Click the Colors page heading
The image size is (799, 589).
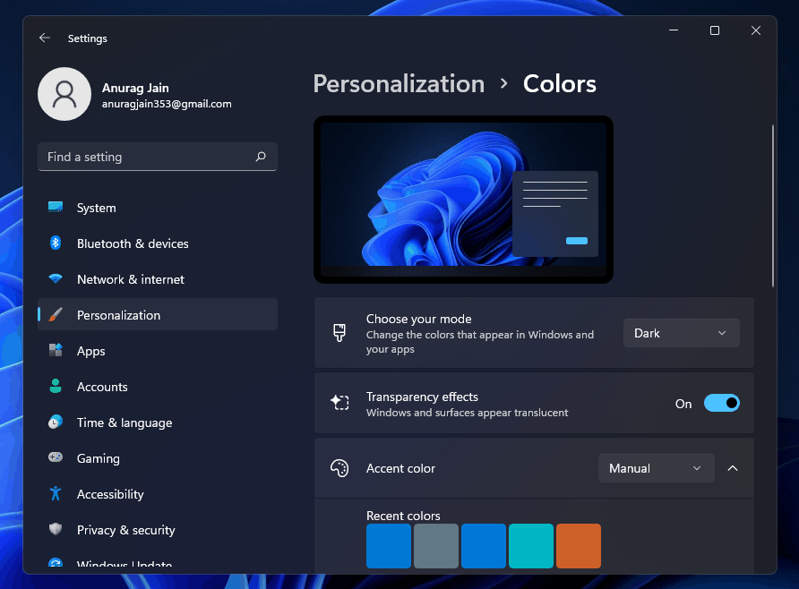tap(560, 84)
